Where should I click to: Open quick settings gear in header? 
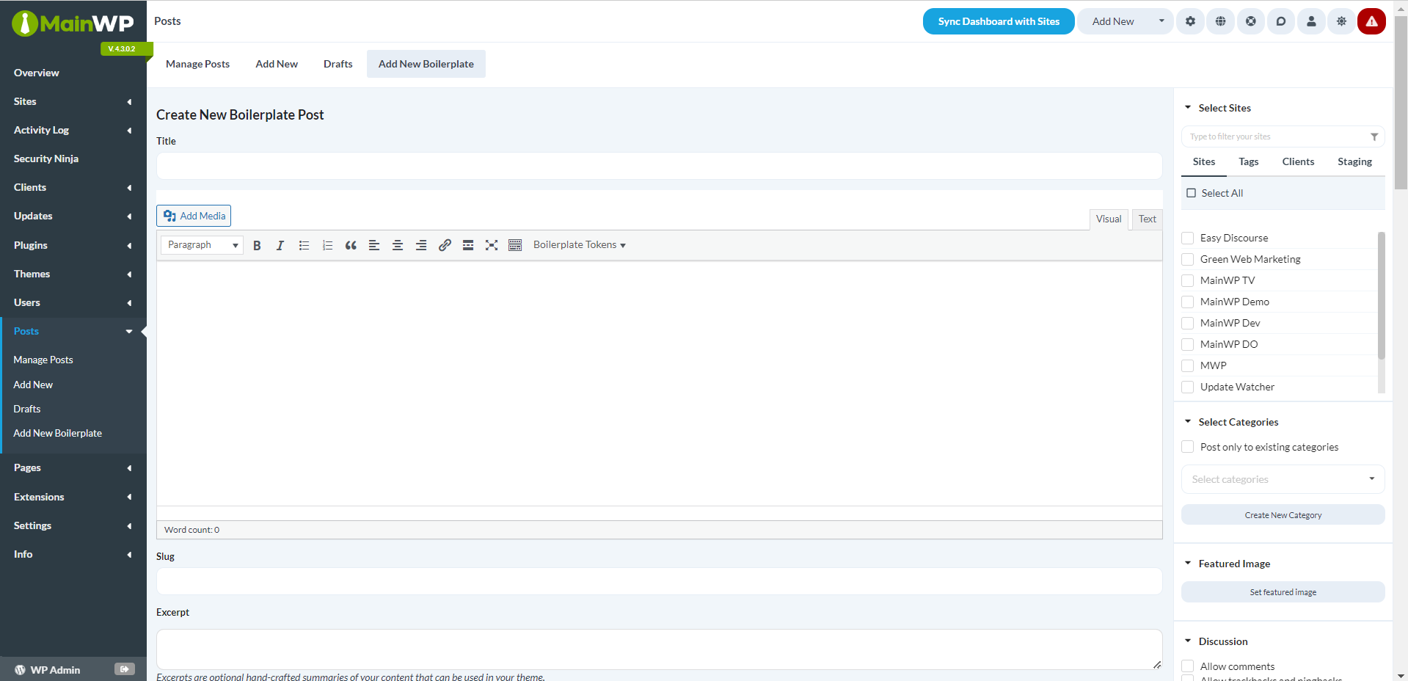pyautogui.click(x=1190, y=21)
